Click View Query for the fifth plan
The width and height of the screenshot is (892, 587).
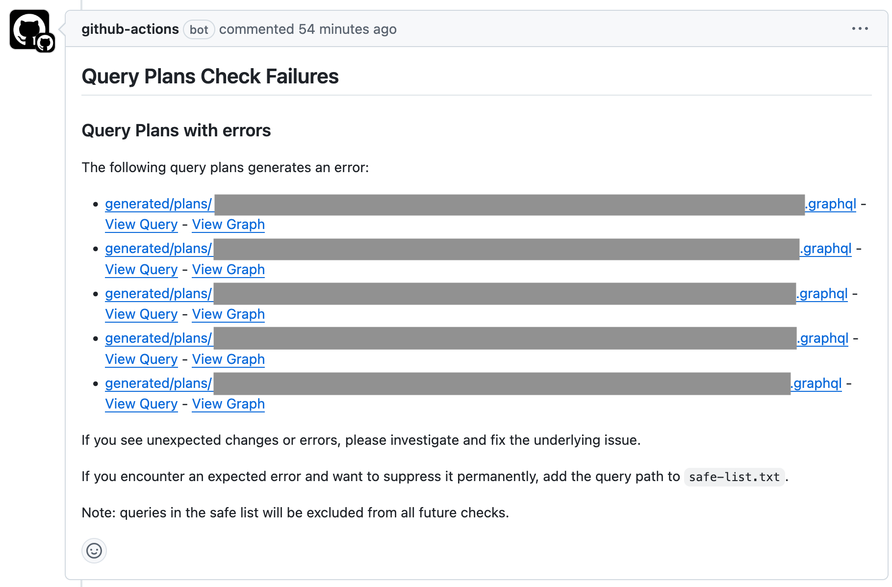coord(141,404)
